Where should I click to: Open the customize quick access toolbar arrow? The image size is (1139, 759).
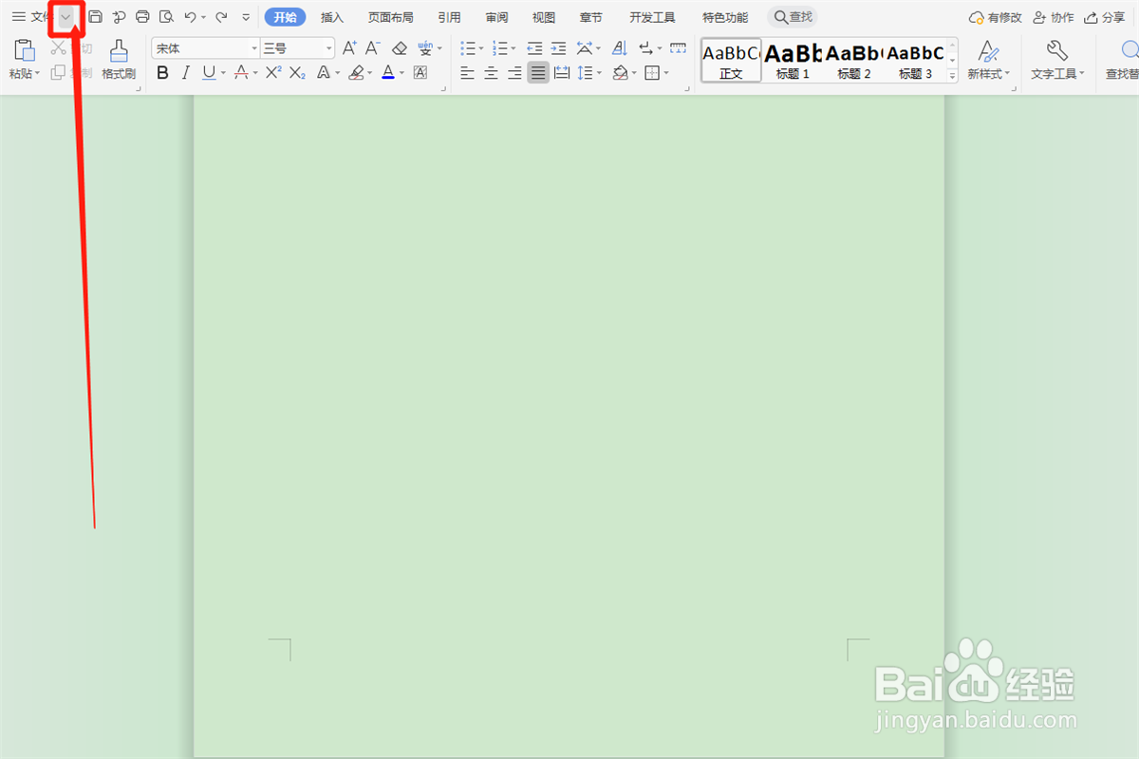[246, 17]
